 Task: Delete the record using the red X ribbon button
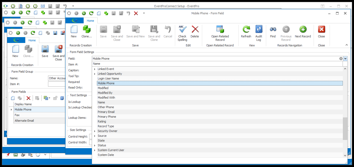point(195,32)
